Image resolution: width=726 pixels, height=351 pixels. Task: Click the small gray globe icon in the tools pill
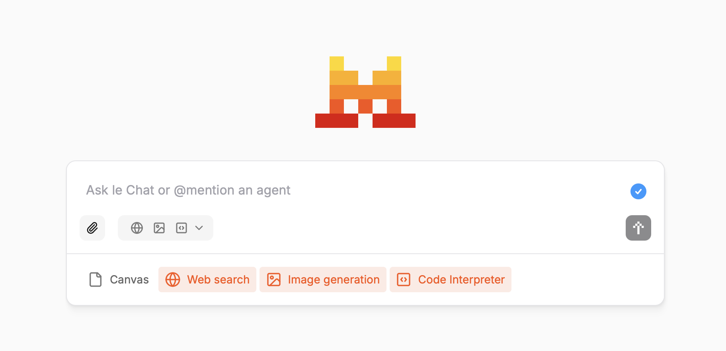pyautogui.click(x=137, y=228)
